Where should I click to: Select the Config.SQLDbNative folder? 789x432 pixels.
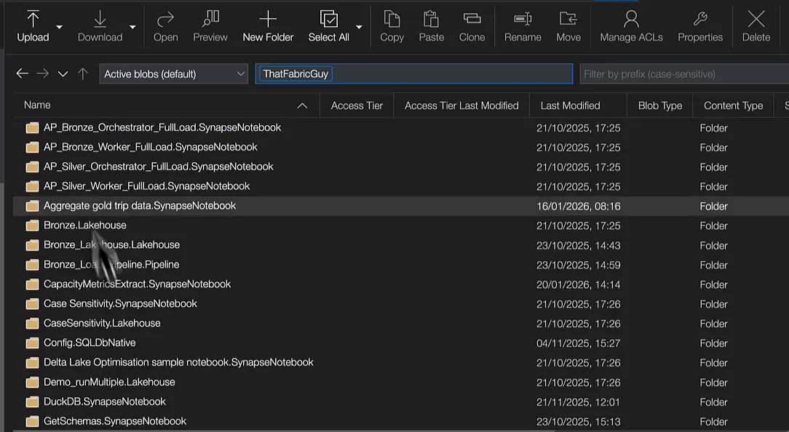pos(90,343)
